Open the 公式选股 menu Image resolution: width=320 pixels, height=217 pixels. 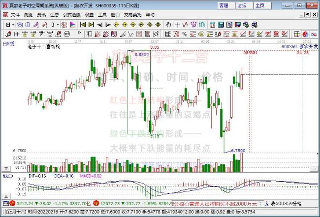click(72, 15)
